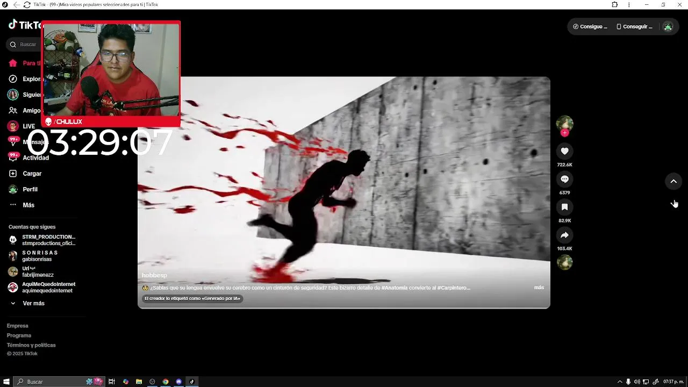Show hidden system tray icons
Image resolution: width=688 pixels, height=387 pixels.
tap(619, 382)
